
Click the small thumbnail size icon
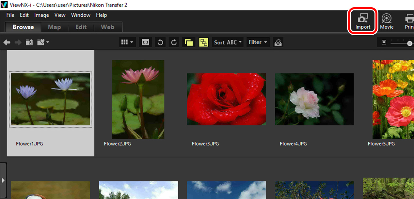(384, 42)
